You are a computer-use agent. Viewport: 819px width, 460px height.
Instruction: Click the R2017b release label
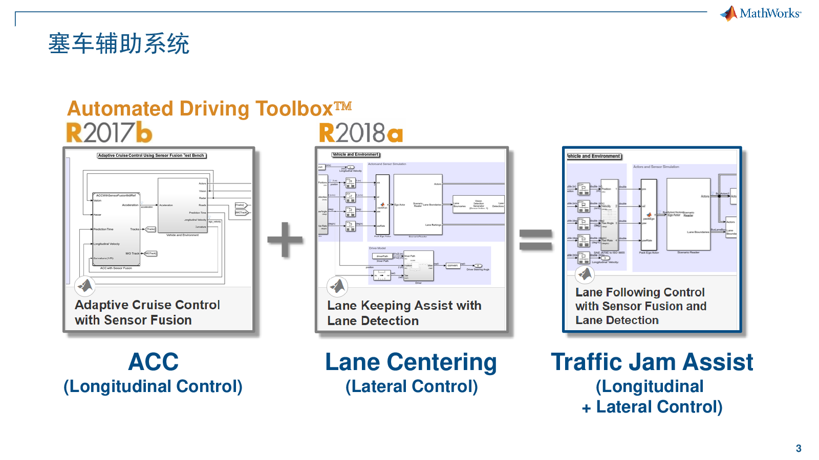click(109, 132)
